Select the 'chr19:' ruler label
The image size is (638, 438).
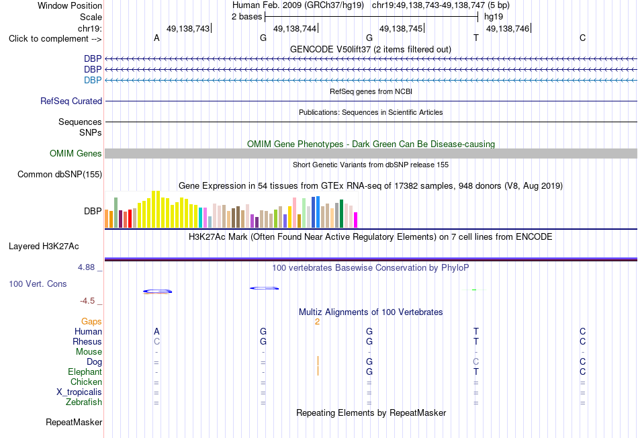point(90,28)
